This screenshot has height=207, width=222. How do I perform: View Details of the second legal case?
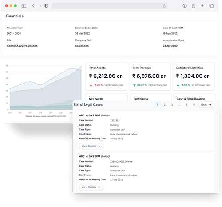click(x=91, y=187)
